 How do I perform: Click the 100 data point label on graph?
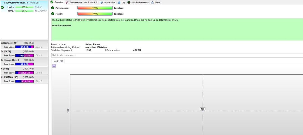[x=203, y=109]
